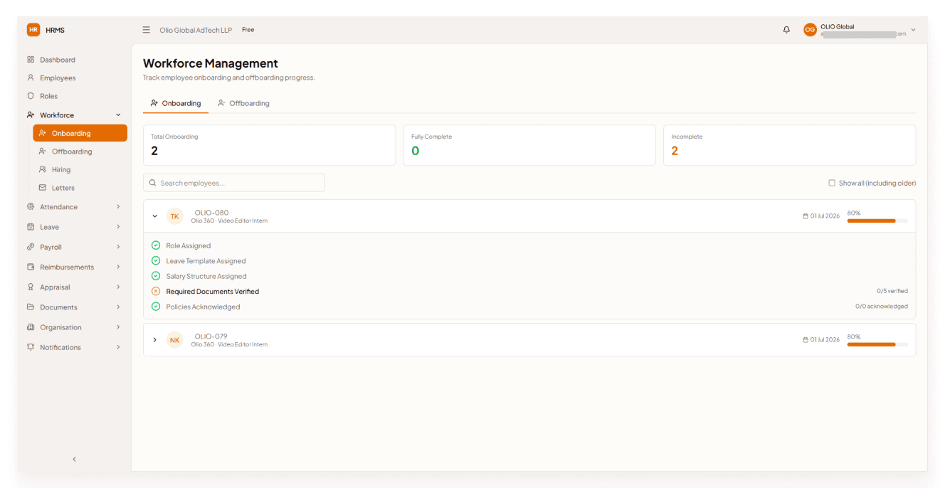945x488 pixels.
Task: Focus the Search employees field
Action: click(234, 183)
